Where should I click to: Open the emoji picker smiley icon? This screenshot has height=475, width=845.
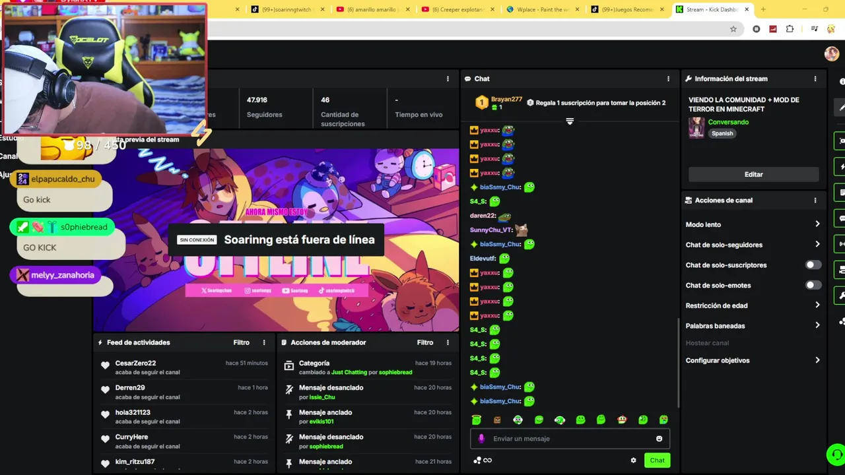[x=659, y=439]
